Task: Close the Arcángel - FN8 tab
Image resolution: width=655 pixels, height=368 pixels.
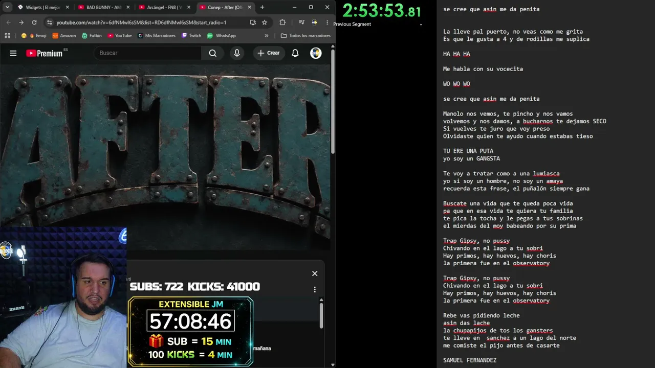Action: click(188, 7)
